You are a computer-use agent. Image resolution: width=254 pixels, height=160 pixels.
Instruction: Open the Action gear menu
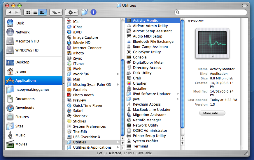(x=72, y=12)
